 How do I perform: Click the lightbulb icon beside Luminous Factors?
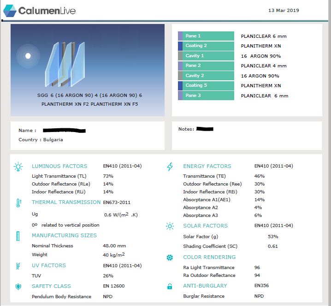coord(18,167)
